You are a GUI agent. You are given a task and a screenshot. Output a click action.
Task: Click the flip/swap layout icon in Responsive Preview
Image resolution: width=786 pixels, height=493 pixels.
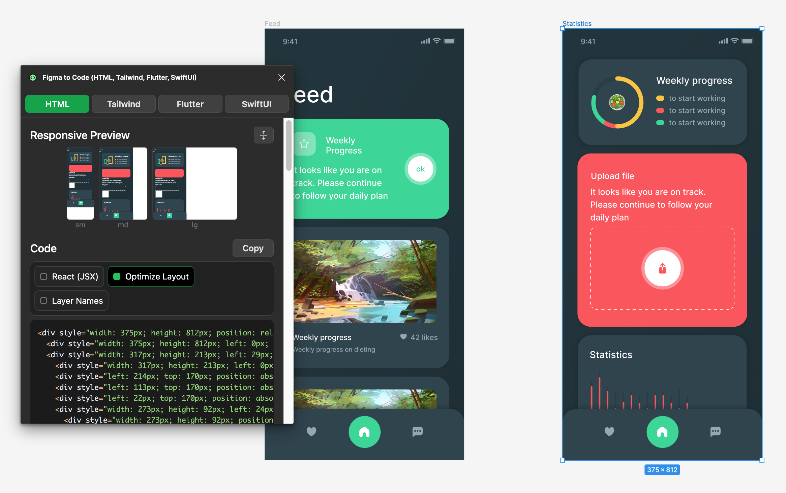point(263,135)
